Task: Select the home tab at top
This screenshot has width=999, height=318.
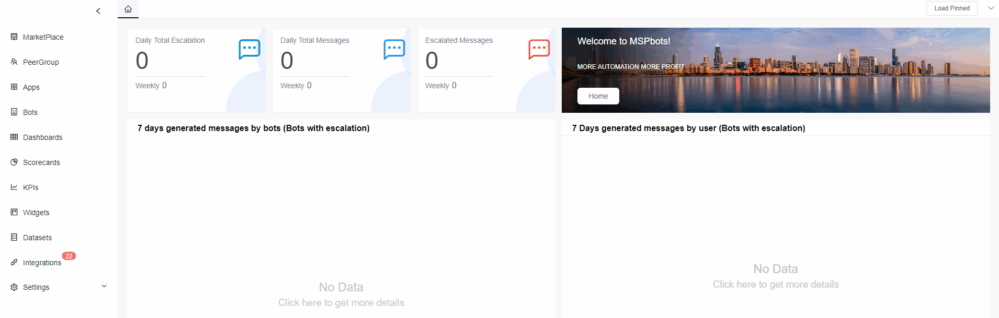Action: (x=128, y=9)
